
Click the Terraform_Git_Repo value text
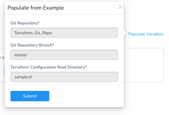tap(33, 33)
